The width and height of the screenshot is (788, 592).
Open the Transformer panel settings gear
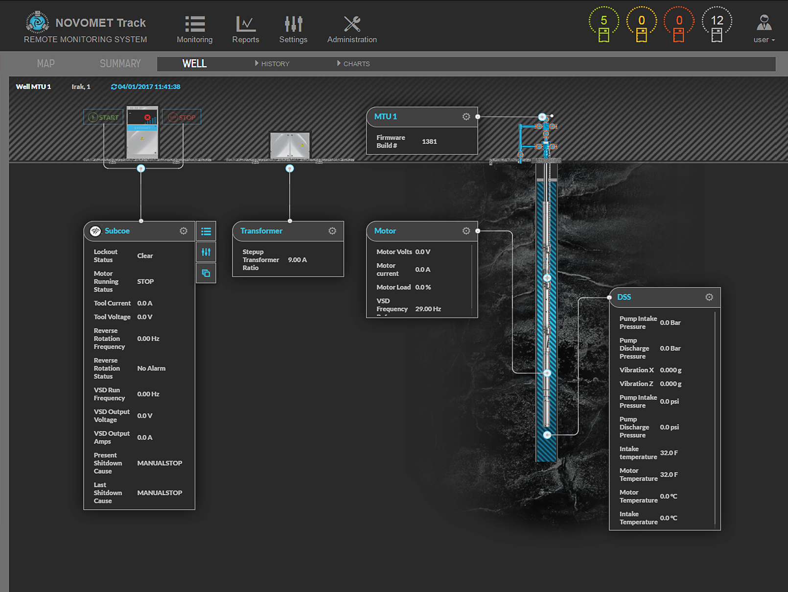click(x=332, y=231)
